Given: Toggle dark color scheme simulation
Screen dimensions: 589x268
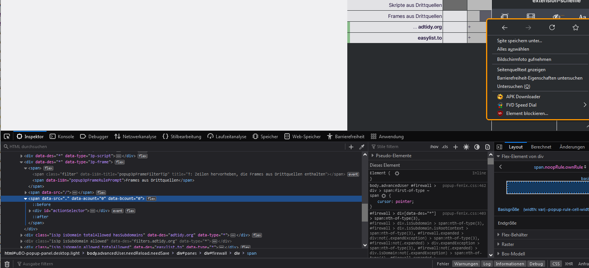Looking at the screenshot, I should (x=477, y=147).
